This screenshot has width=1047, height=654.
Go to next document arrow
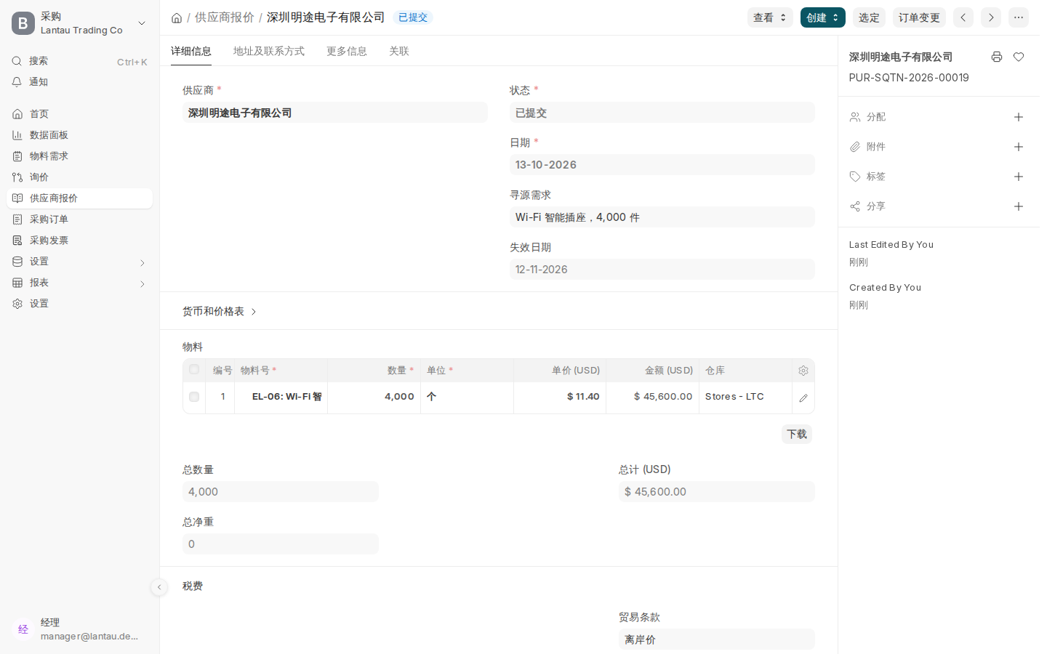point(991,17)
